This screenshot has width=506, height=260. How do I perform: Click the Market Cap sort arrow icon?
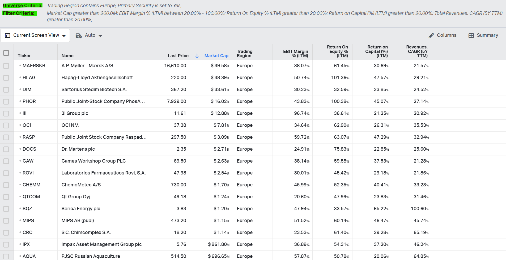coord(197,56)
